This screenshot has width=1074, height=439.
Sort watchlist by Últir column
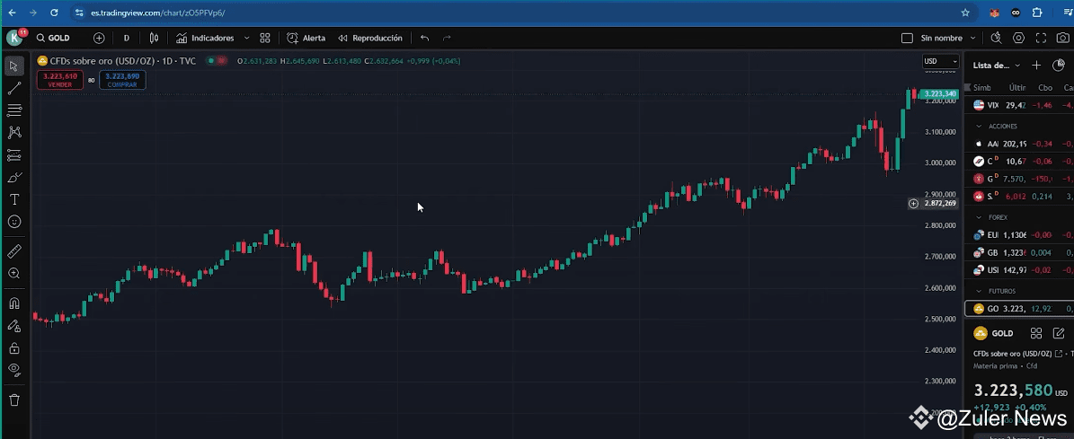[1017, 87]
